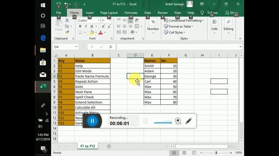Click Wrap Text icon
This screenshot has height=156, width=279.
tap(136, 20)
